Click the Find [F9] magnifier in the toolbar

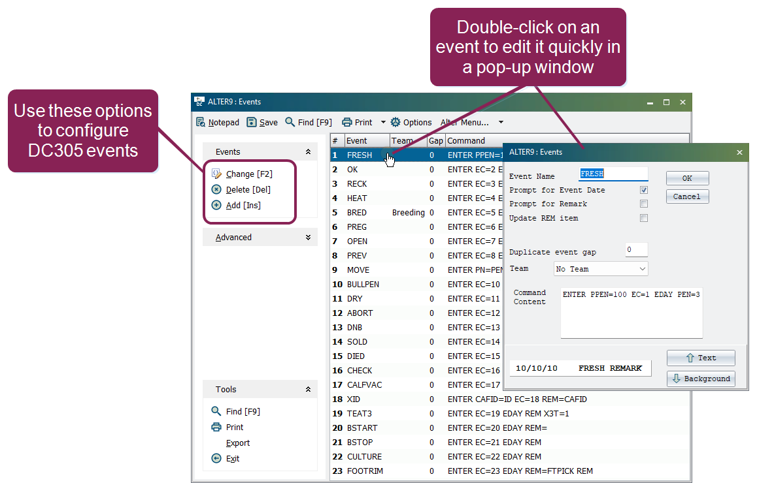pos(290,122)
